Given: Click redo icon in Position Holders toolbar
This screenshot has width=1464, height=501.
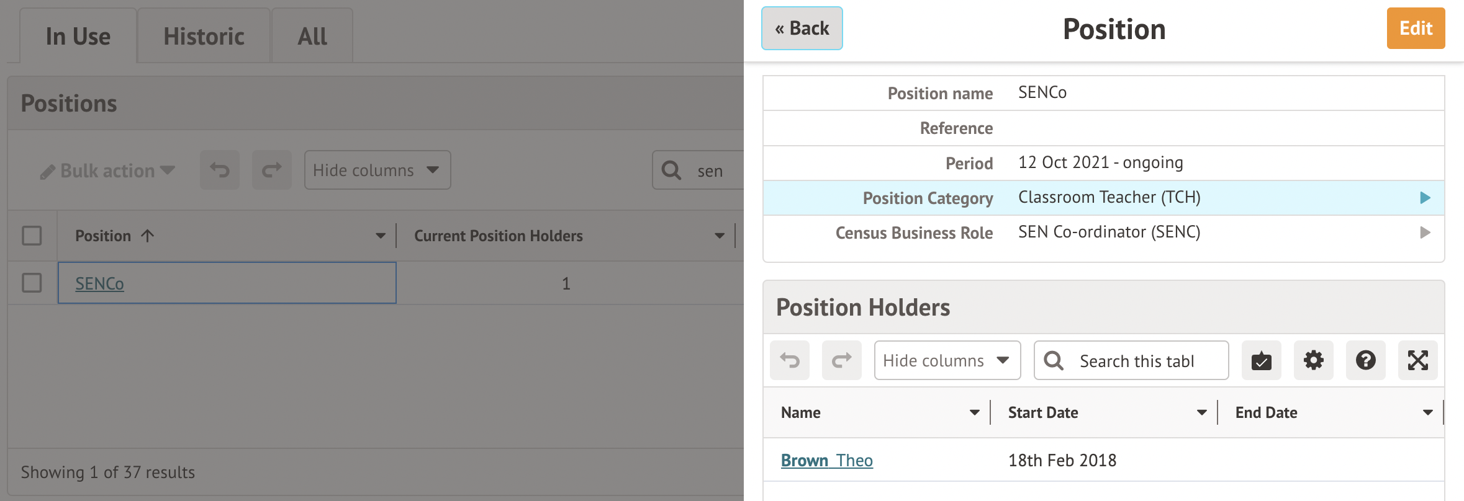Looking at the screenshot, I should click(841, 360).
